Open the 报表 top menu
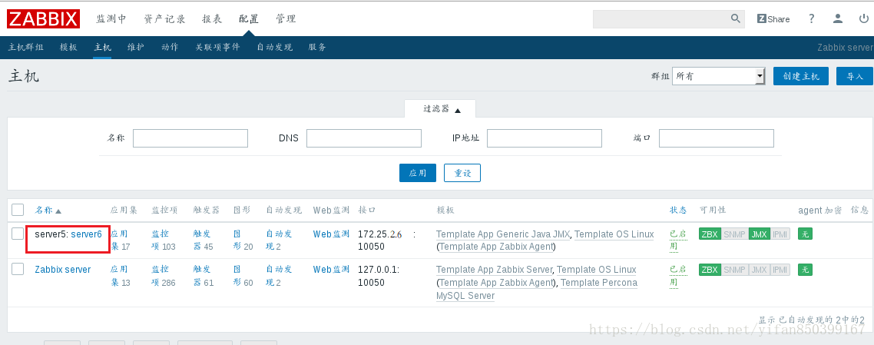 (x=212, y=18)
